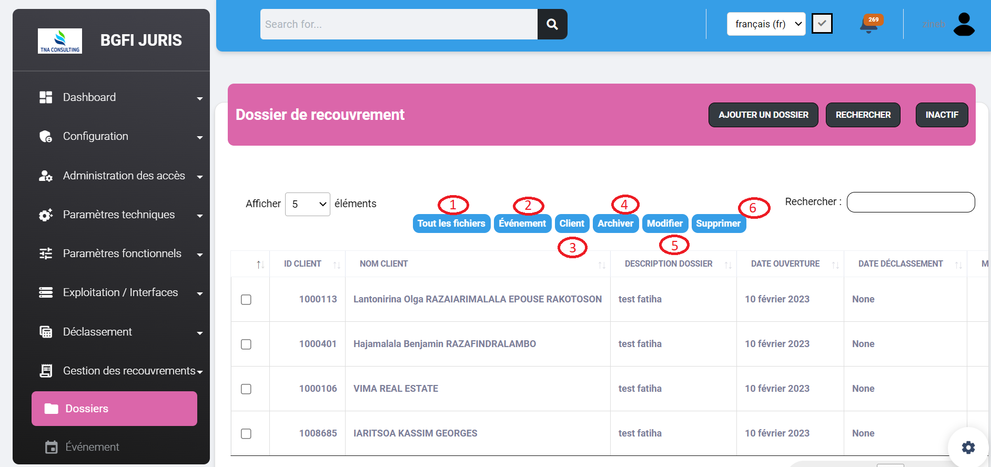Check the box for client 1000113
Viewport: 991px width, 467px height.
(246, 300)
